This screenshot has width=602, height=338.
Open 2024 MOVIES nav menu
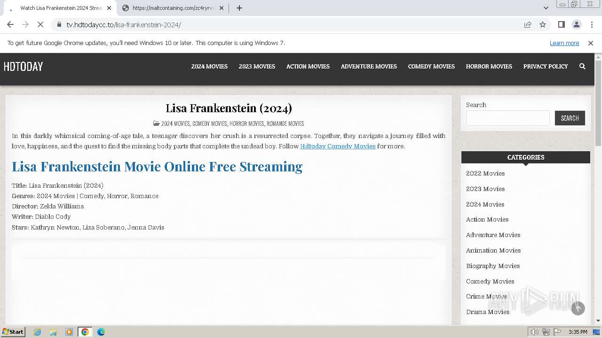click(x=209, y=67)
